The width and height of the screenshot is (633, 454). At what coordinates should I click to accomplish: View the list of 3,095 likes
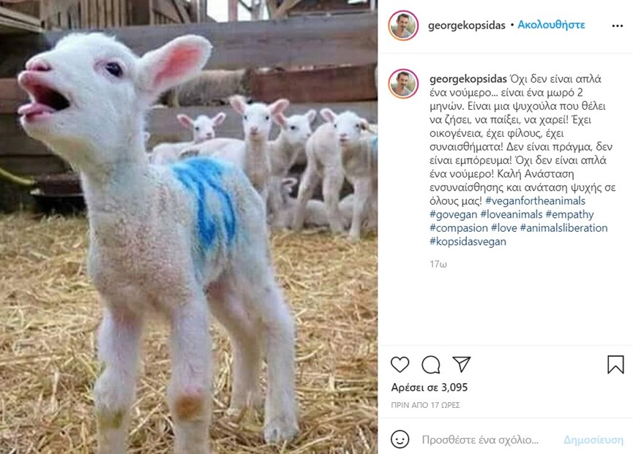[x=429, y=387]
